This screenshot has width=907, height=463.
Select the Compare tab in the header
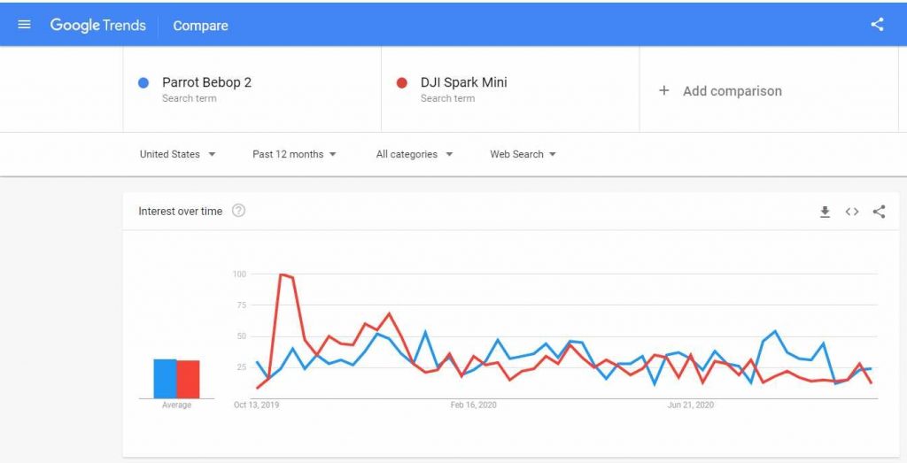coord(200,26)
